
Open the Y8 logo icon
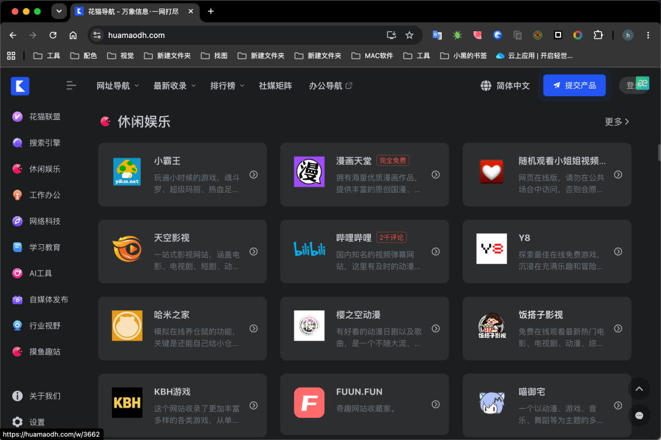point(491,248)
